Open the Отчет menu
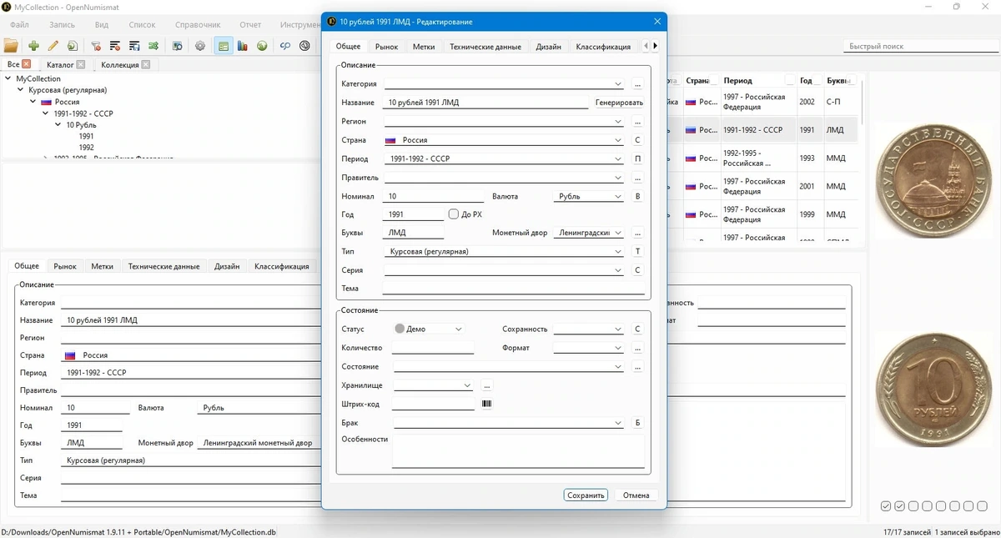 [x=250, y=25]
